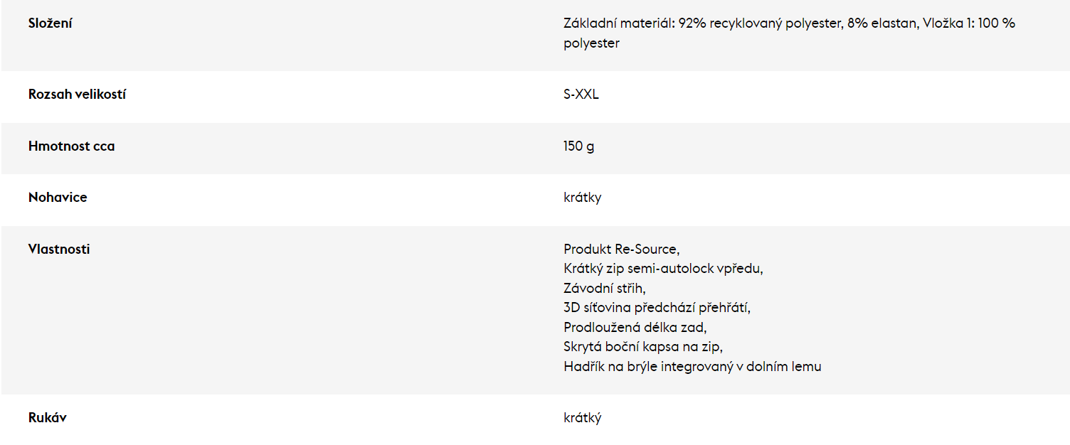Click the Závodní střih feature line
This screenshot has height=445, width=1070.
pos(605,289)
